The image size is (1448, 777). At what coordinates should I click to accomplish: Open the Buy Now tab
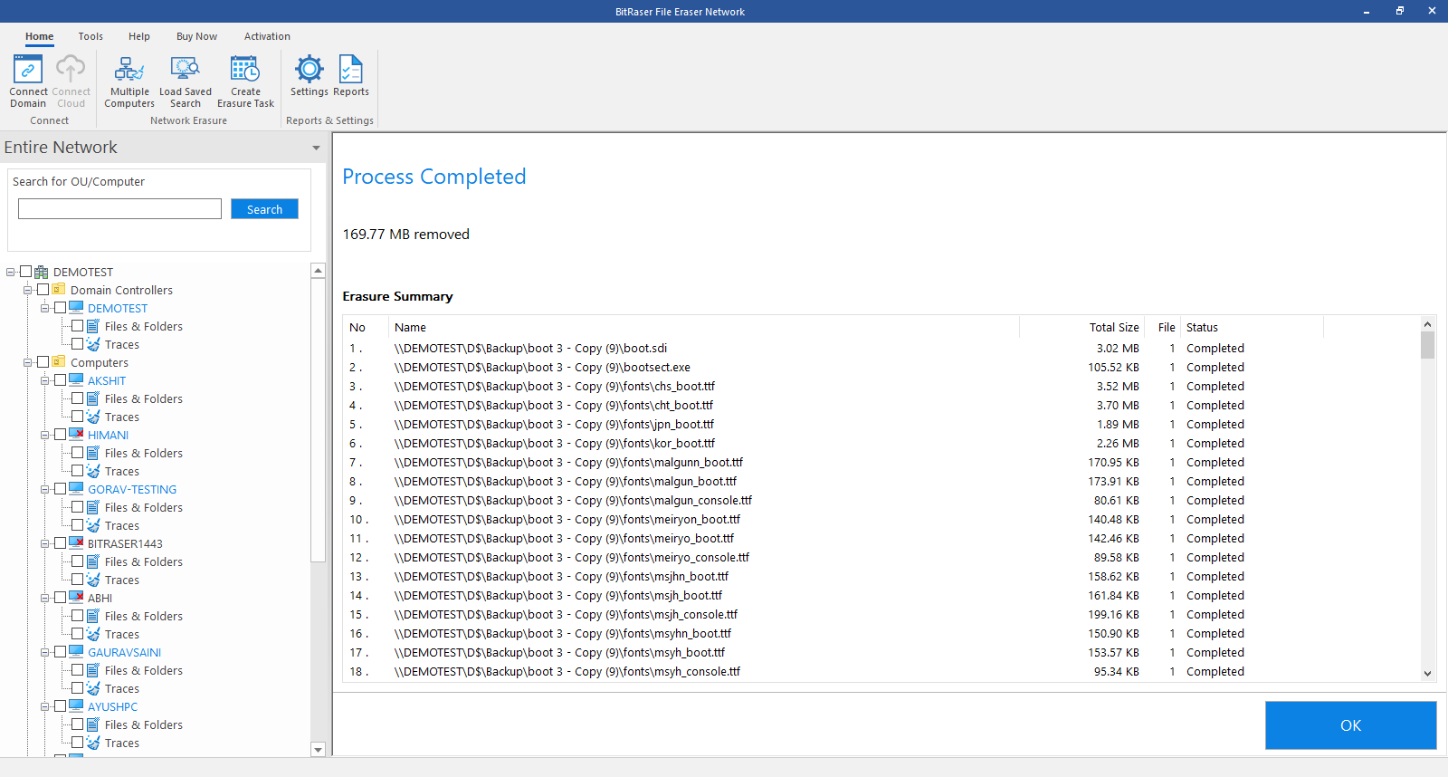196,36
